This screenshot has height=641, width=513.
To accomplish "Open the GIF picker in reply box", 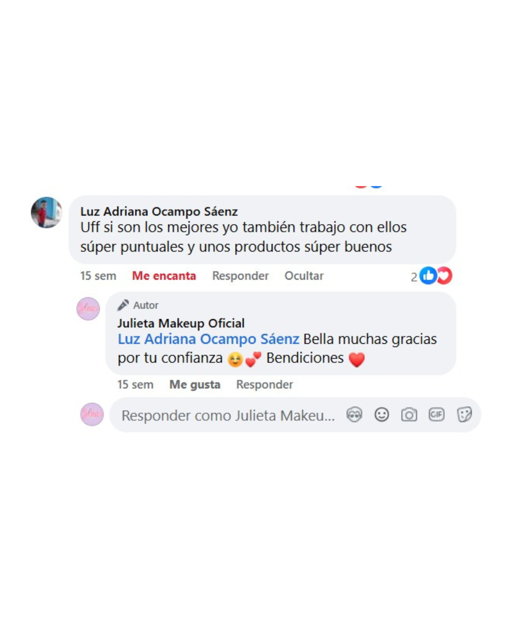I will click(437, 415).
